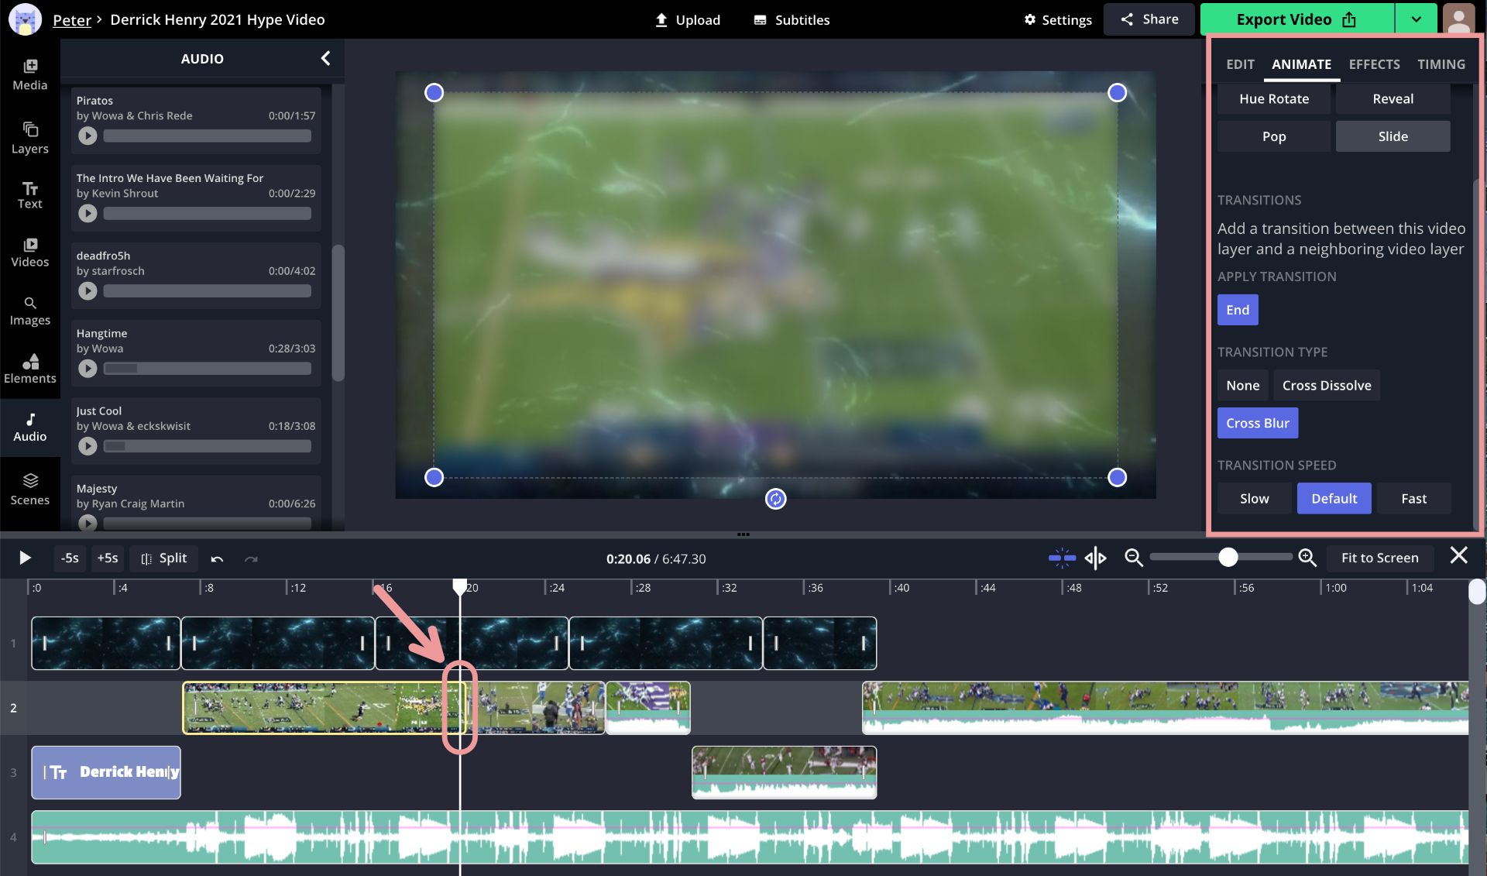Switch to the Effects tab
Screen dimensions: 1487x876
coord(1374,64)
